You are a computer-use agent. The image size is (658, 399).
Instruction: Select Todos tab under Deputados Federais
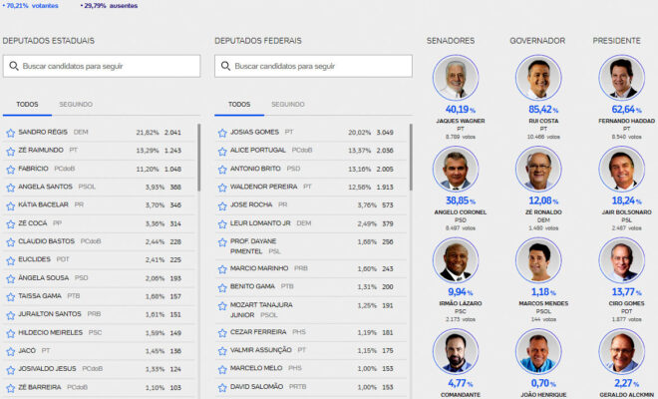(239, 105)
